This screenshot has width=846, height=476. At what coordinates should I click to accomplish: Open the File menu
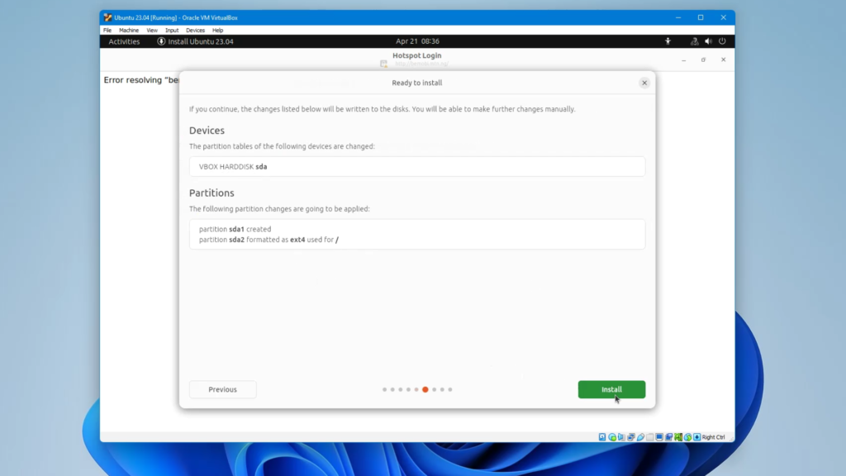click(x=107, y=31)
